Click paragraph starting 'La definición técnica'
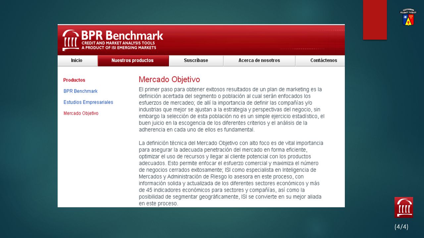 231,173
